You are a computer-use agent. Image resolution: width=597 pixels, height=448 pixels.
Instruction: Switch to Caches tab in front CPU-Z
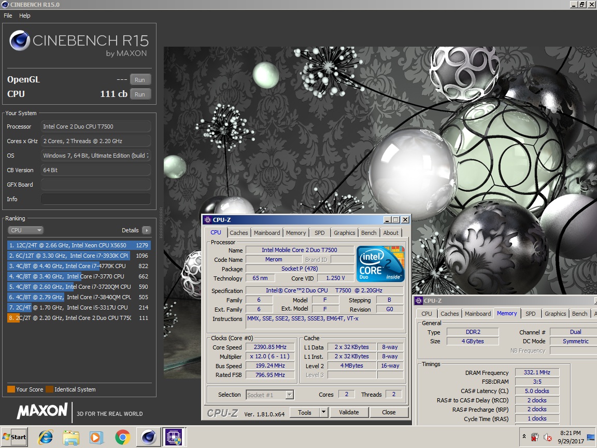click(x=239, y=233)
